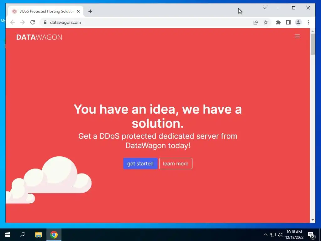This screenshot has width=321, height=241.
Task: Click the scrollbar down arrow
Action: [x=313, y=220]
